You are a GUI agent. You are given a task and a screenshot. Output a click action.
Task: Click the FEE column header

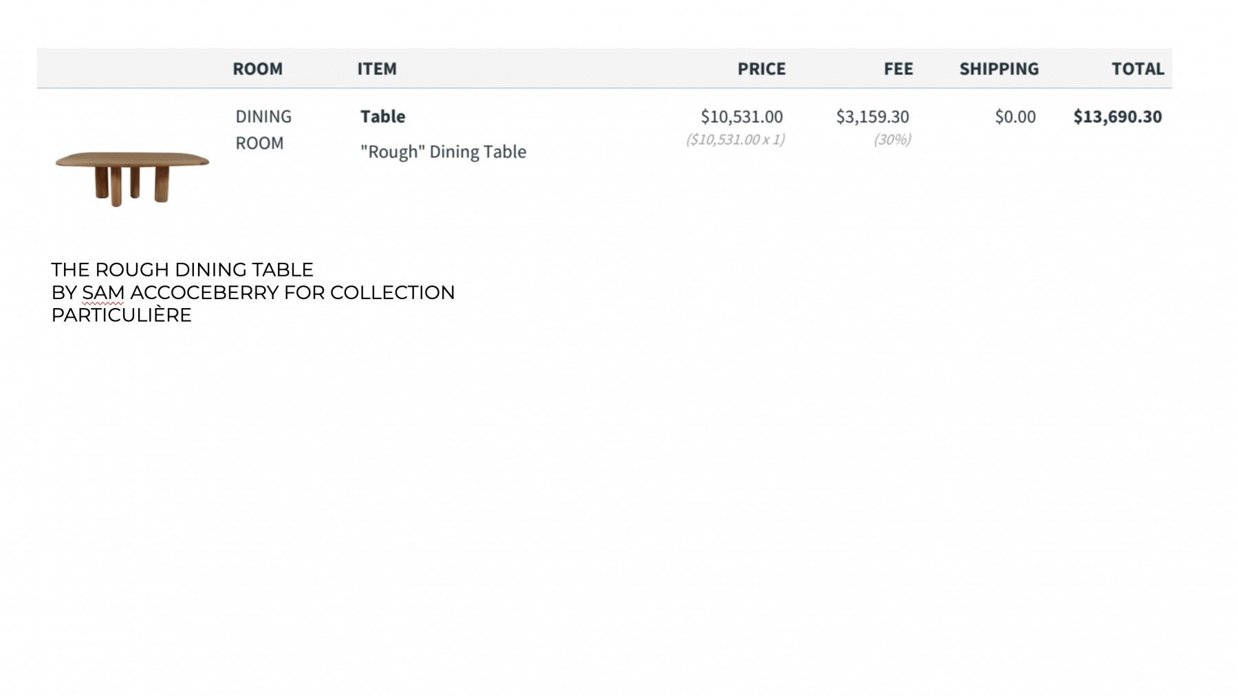click(898, 69)
